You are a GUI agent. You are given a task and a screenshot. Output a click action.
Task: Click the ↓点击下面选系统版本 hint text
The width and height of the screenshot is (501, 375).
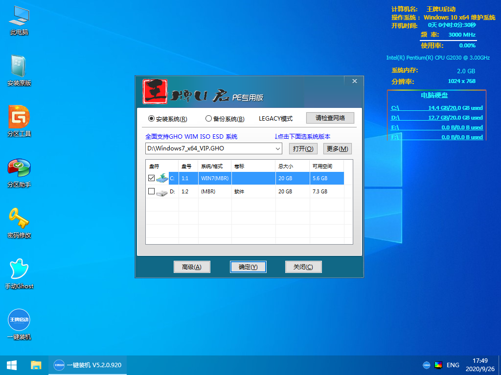click(302, 137)
